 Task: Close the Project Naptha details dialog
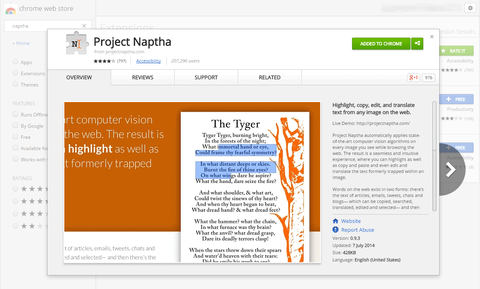pos(432,37)
